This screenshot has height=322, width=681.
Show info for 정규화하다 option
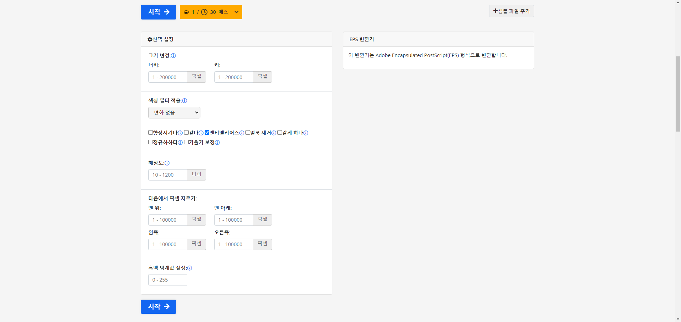click(x=180, y=143)
